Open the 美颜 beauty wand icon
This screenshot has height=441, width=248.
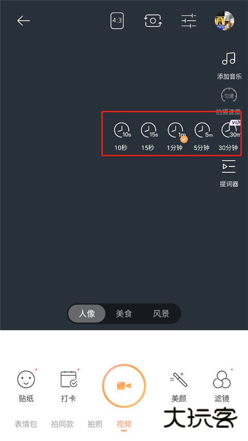[x=179, y=379]
